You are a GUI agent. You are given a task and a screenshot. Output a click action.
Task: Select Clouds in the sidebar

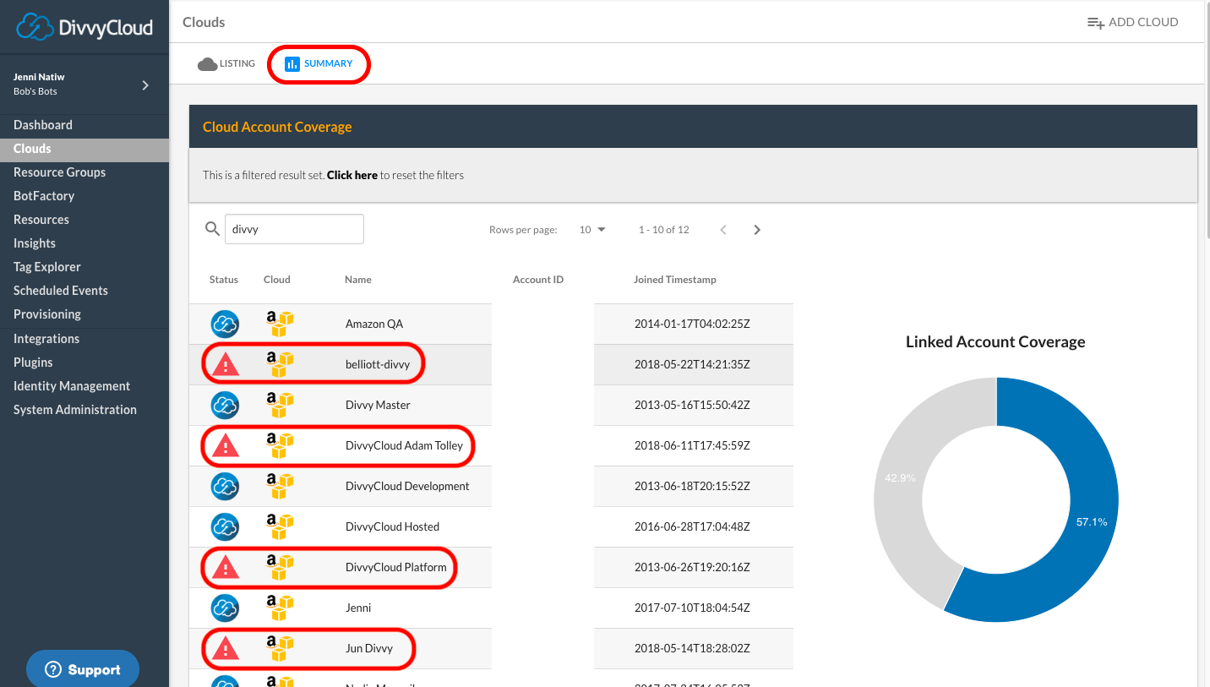pyautogui.click(x=84, y=149)
